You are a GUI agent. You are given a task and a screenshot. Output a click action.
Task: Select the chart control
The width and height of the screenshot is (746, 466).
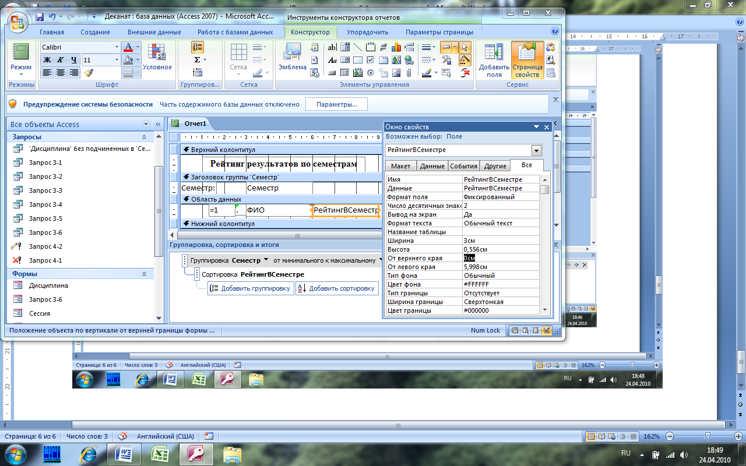[x=396, y=47]
